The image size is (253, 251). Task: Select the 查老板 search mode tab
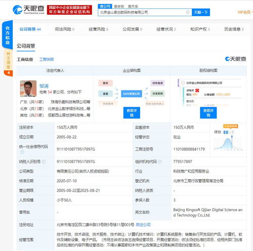point(119,7)
